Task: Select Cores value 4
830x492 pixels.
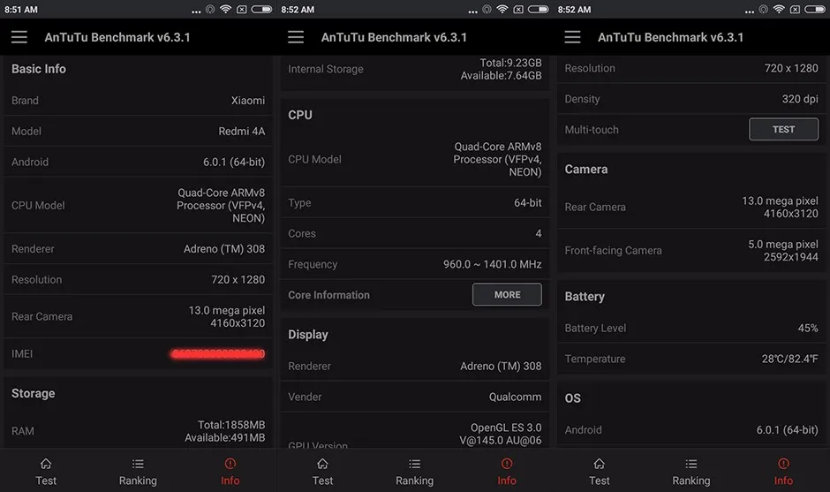Action: pos(539,233)
